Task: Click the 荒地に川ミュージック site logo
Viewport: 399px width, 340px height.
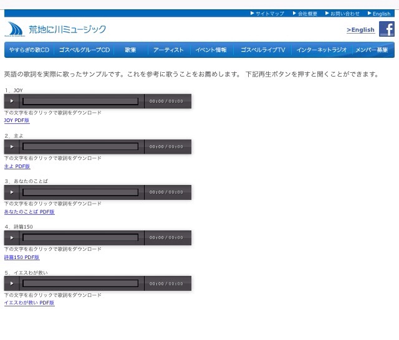Action: tap(56, 29)
